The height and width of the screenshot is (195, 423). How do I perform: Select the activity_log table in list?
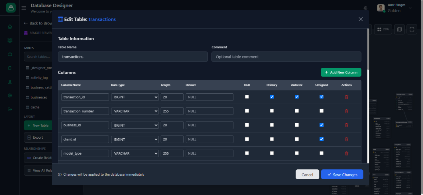click(x=39, y=78)
